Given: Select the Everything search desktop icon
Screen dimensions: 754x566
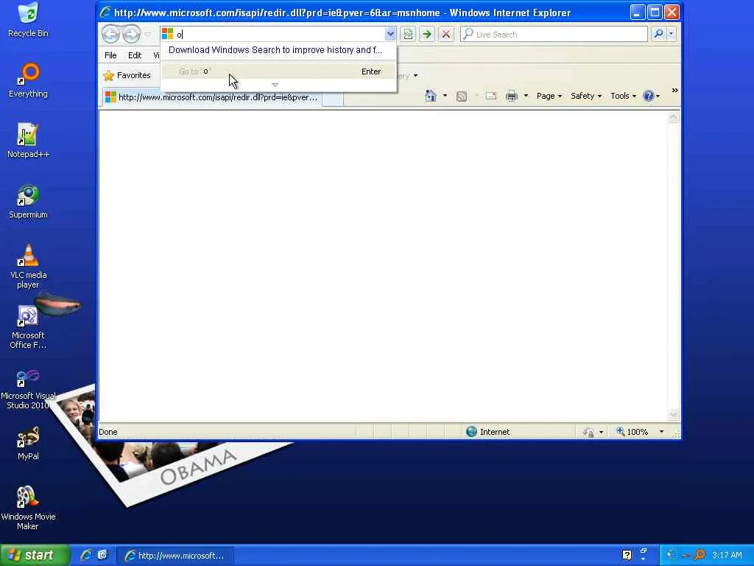Looking at the screenshot, I should click(x=29, y=80).
